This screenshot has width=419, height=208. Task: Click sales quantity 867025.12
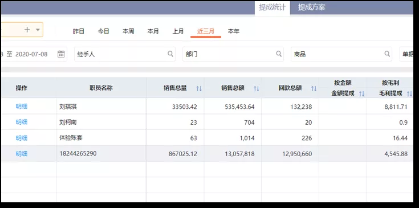(183, 154)
